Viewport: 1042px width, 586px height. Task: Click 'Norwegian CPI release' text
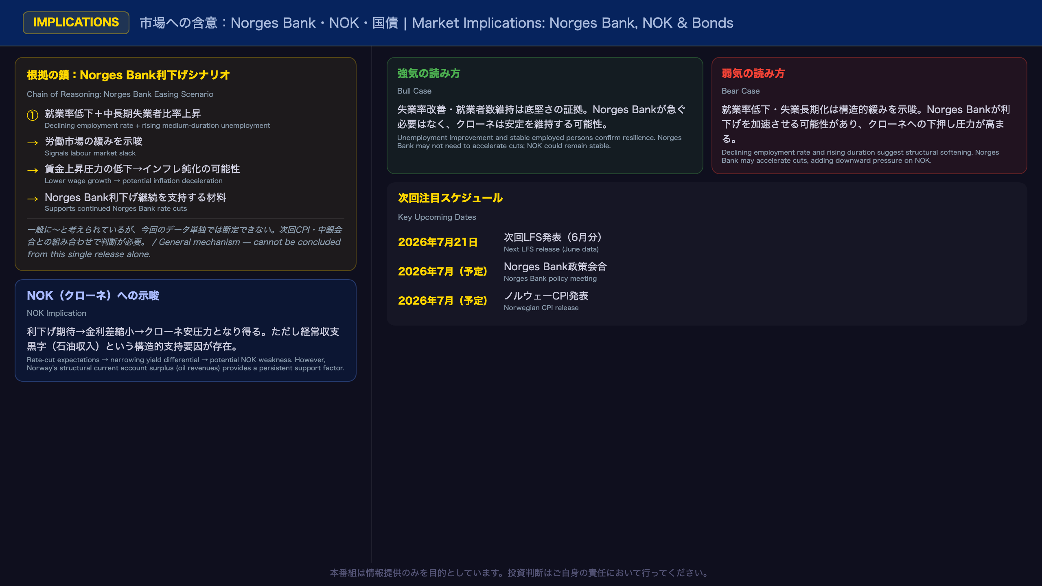pos(541,308)
